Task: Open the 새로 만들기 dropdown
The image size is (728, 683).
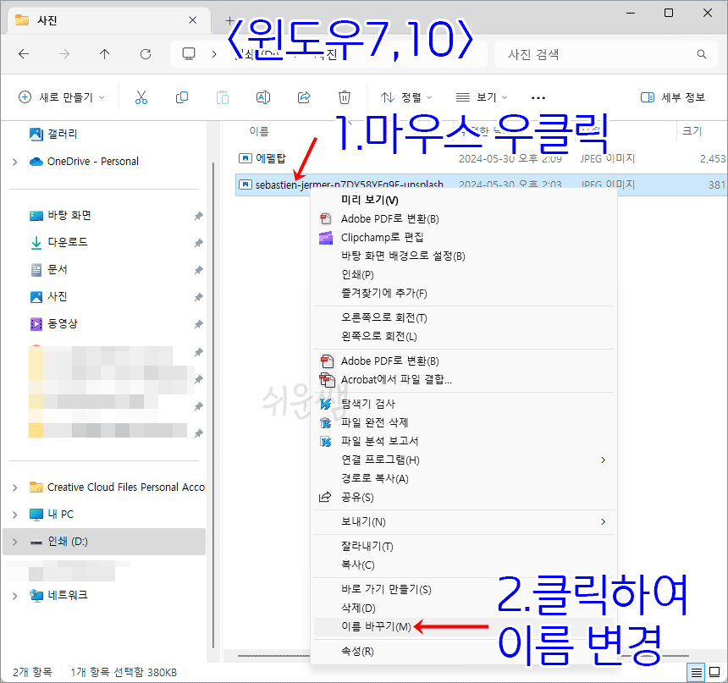Action: [61, 96]
